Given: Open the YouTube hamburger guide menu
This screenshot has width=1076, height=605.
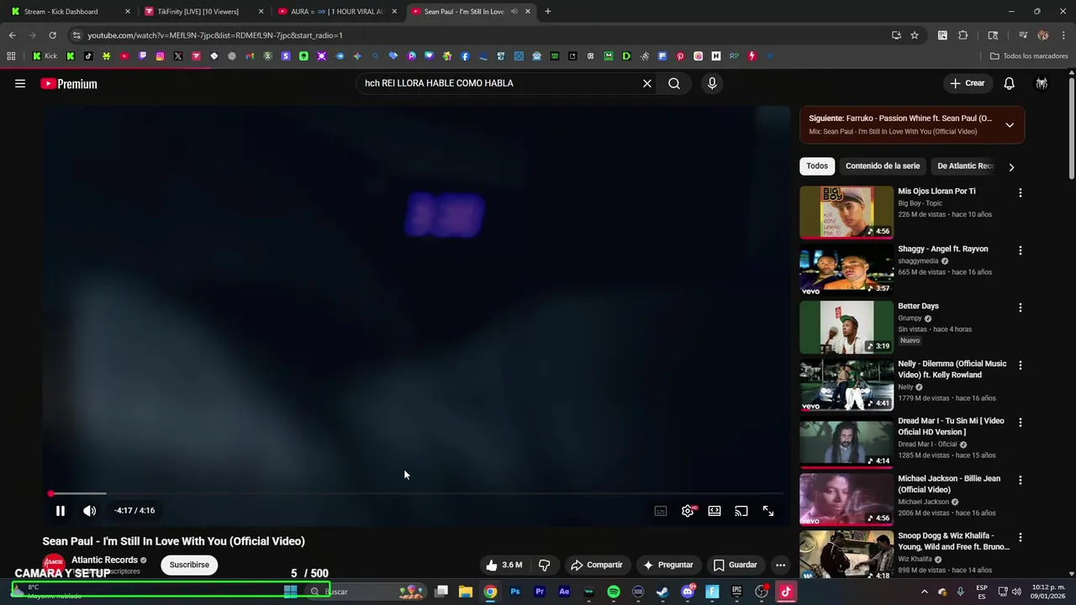Looking at the screenshot, I should [x=20, y=83].
